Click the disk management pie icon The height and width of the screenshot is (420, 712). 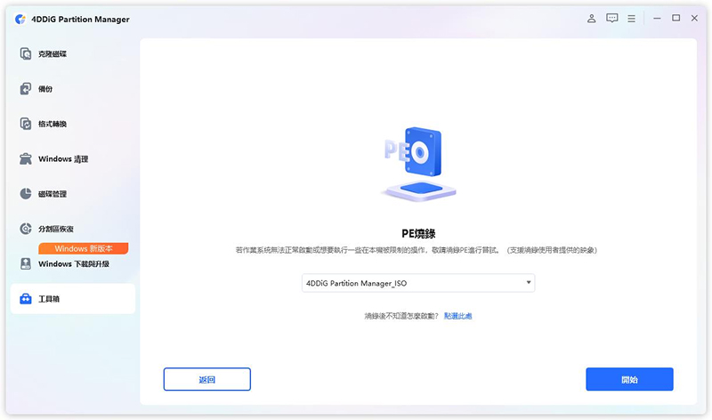click(26, 193)
